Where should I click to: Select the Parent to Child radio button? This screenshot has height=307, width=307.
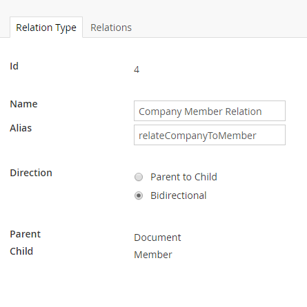[139, 177]
